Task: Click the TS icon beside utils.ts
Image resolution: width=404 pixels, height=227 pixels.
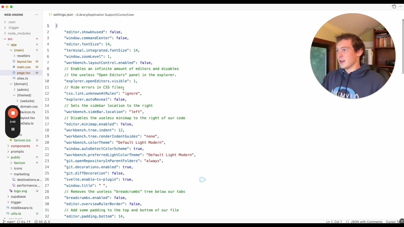Action: 8,213
